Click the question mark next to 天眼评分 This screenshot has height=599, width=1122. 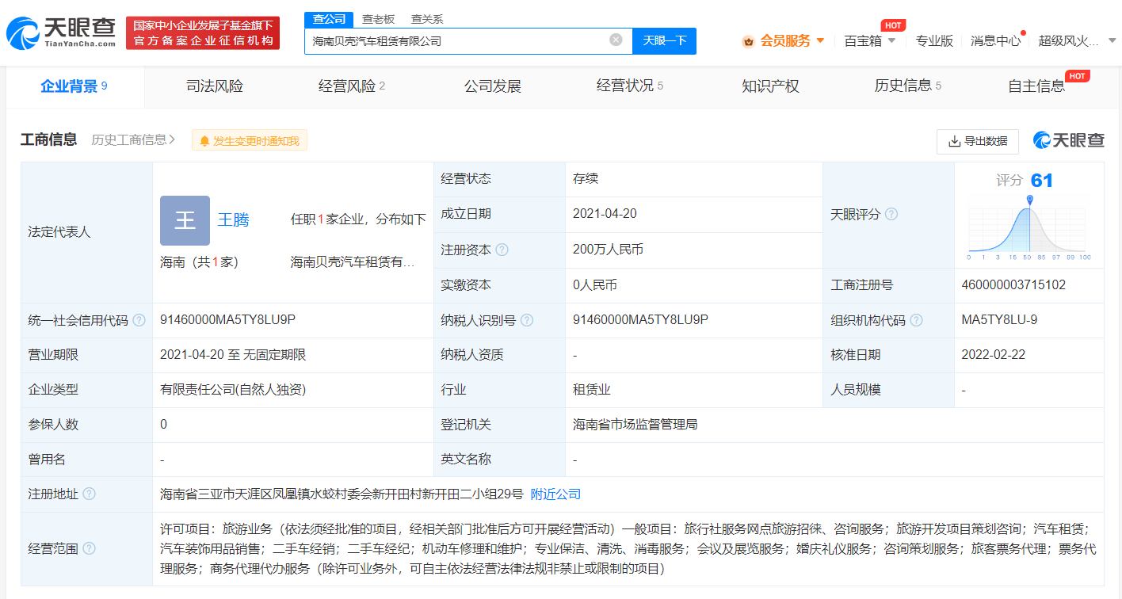[891, 214]
